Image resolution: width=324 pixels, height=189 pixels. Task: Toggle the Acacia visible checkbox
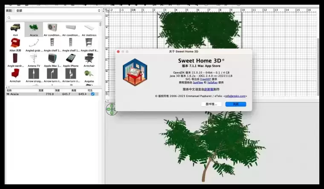tap(93, 94)
